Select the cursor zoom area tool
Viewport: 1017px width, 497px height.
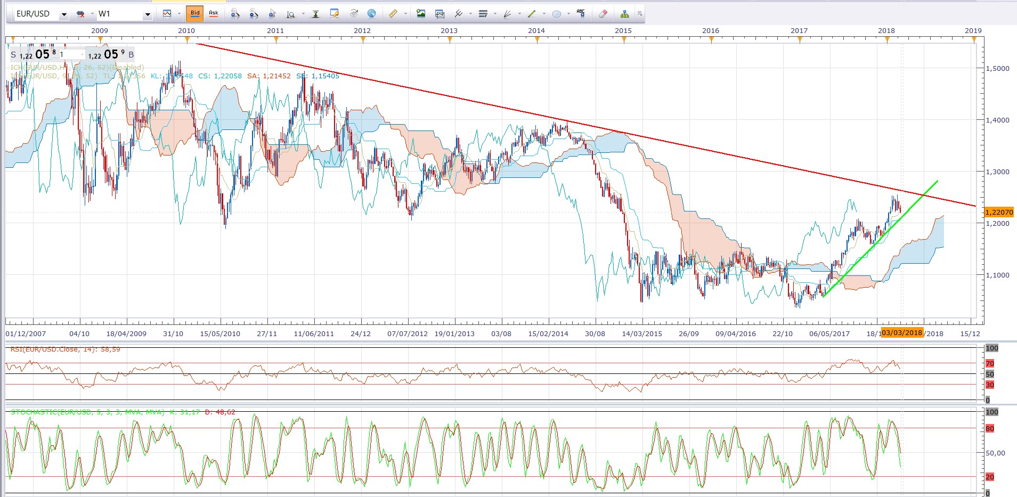(x=272, y=14)
